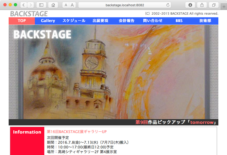227x155 pixels.
Task: Reload the page with the refresh icon
Action: coord(168,5)
